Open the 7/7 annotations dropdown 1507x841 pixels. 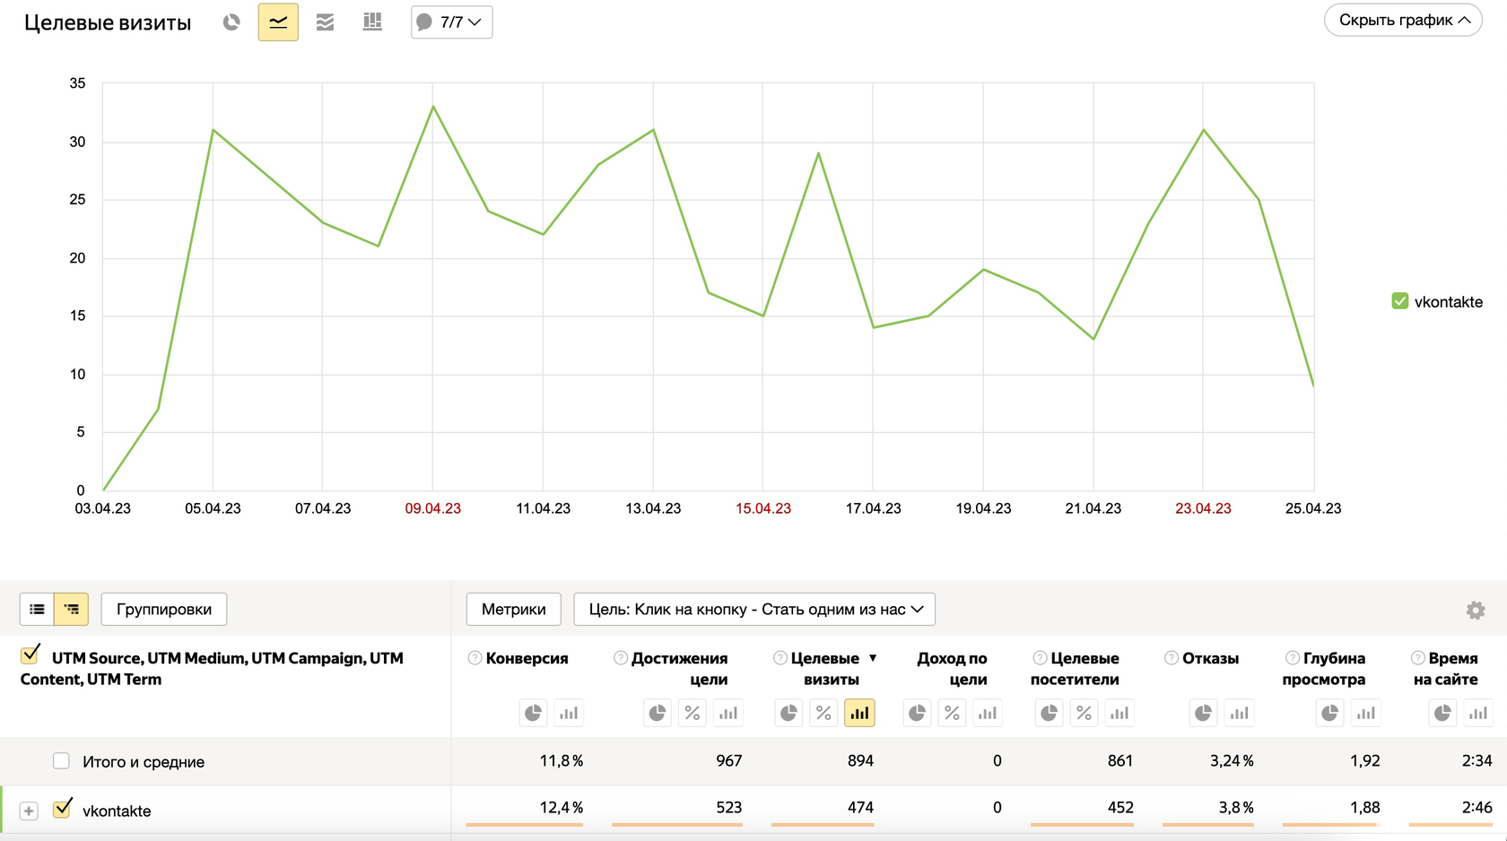451,22
